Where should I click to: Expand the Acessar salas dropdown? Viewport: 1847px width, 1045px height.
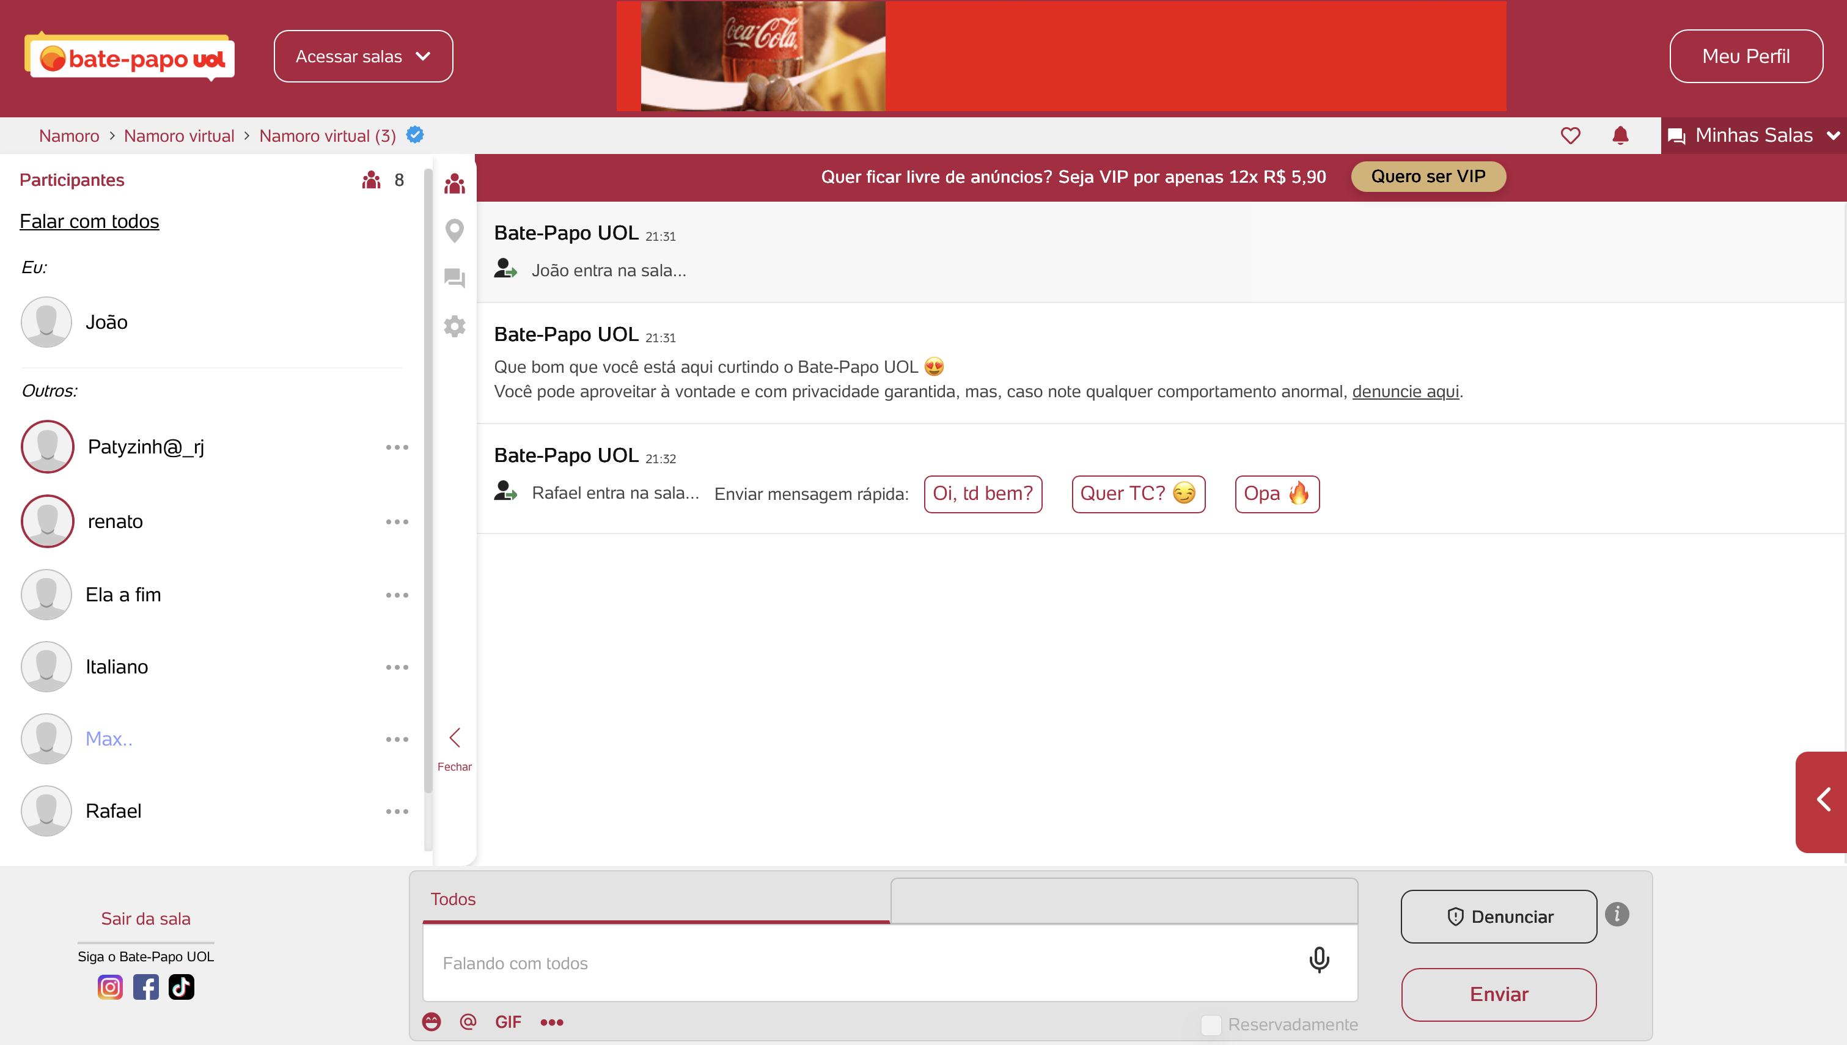(x=363, y=56)
